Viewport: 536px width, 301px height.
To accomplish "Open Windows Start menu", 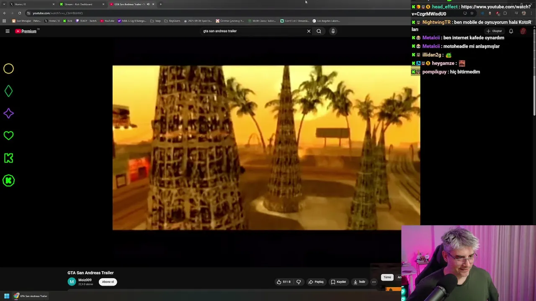I will pos(7,296).
